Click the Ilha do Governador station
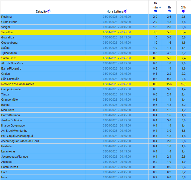The image size is (191, 180). click(x=14, y=125)
